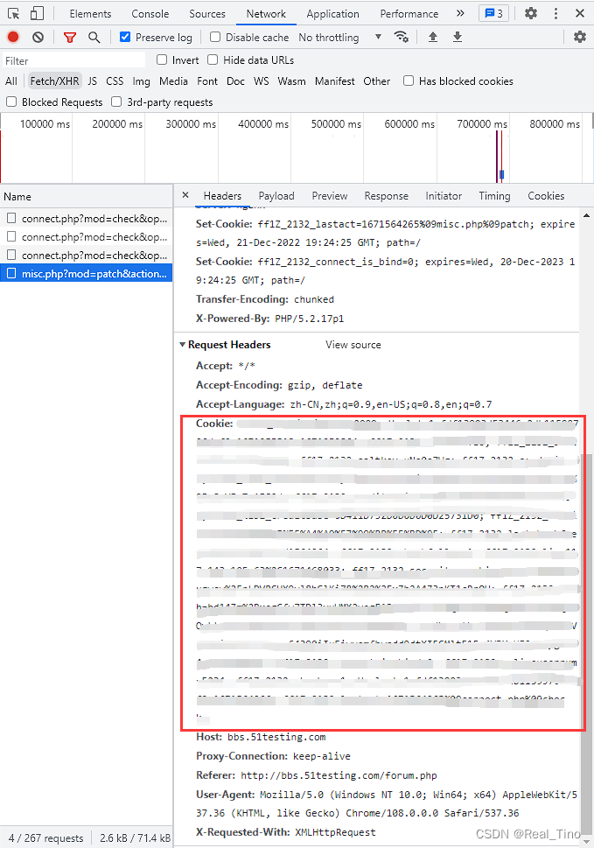Viewport: 594px width, 848px height.
Task: Filter requests by All types
Action: click(x=10, y=81)
